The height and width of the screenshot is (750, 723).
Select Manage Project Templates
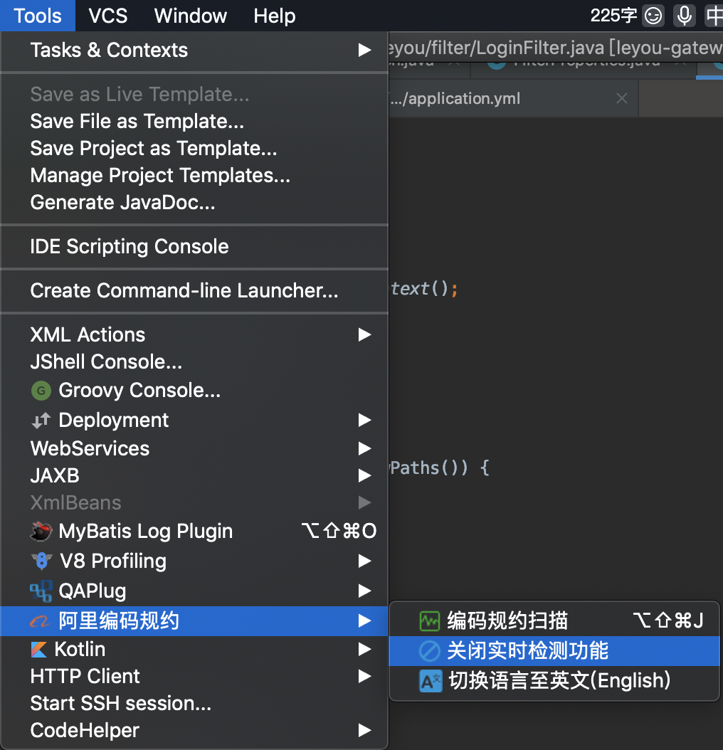click(194, 176)
